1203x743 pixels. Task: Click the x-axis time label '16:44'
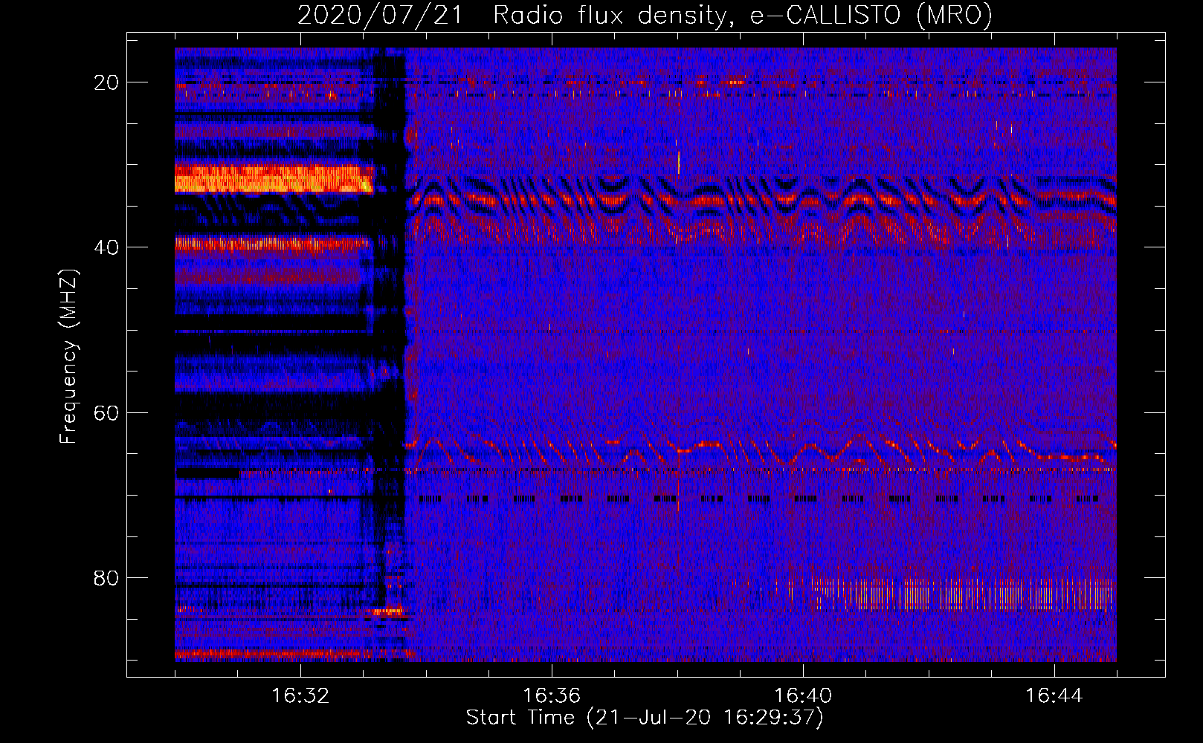click(x=1054, y=696)
